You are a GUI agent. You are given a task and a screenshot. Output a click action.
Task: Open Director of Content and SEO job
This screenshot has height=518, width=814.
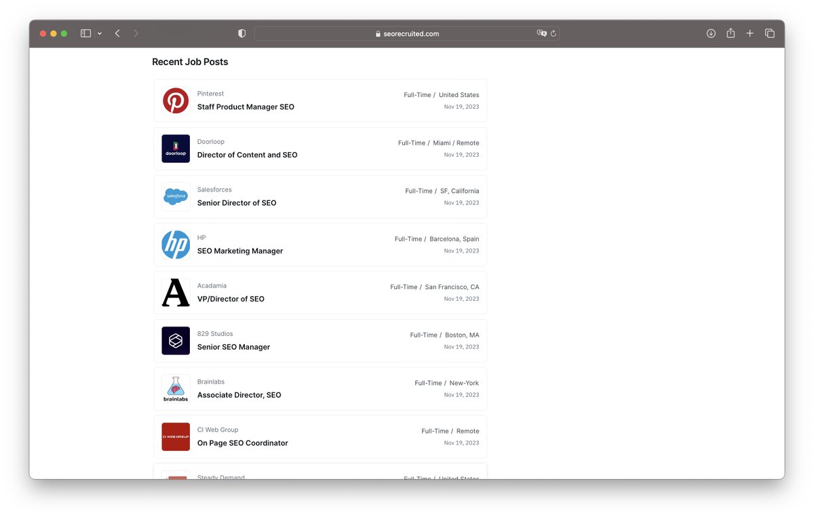click(248, 155)
